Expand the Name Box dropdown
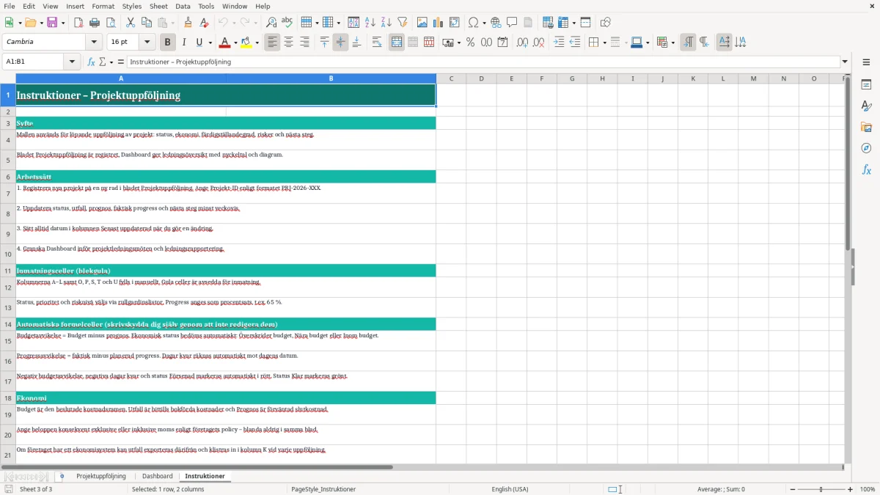Screen dimensions: 880x495 click(x=73, y=62)
